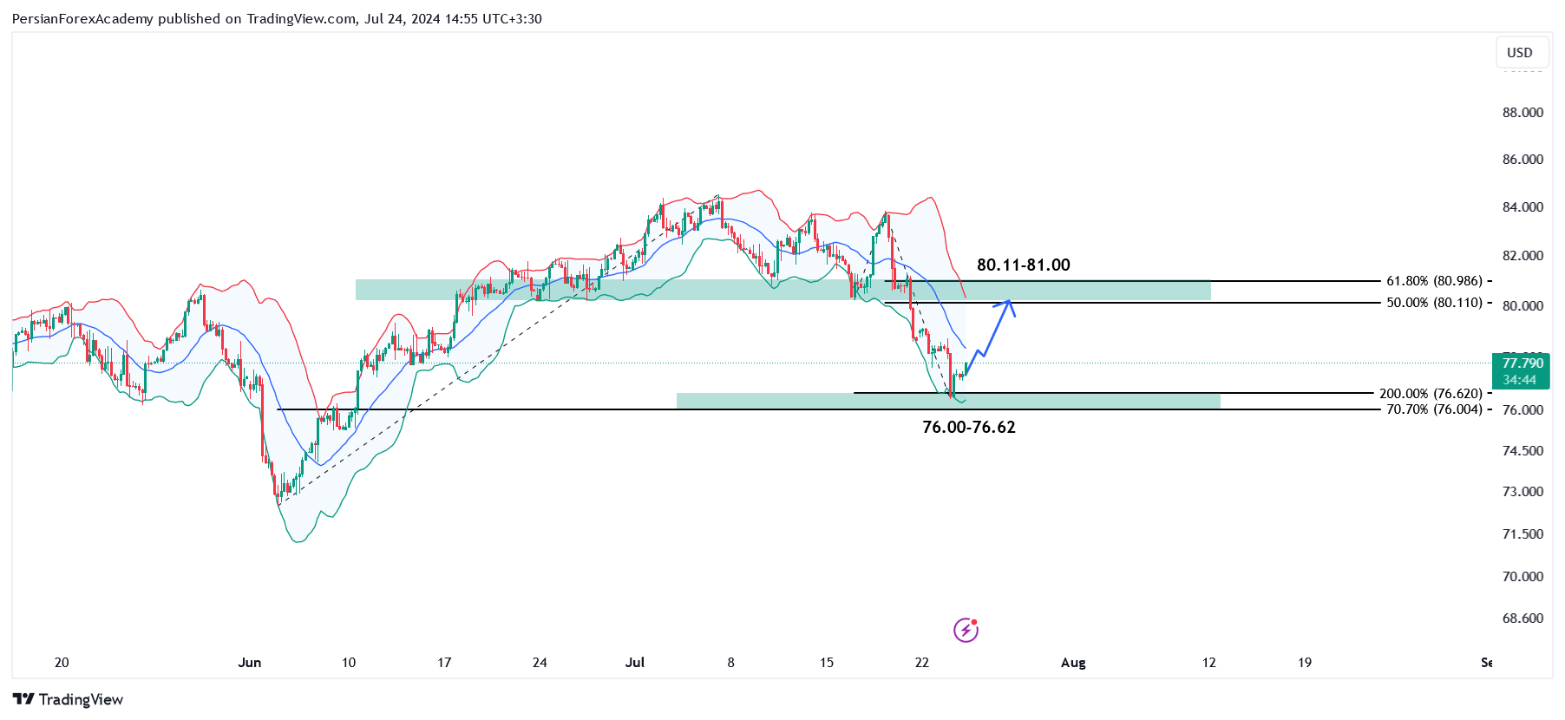Image resolution: width=1565 pixels, height=720 pixels.
Task: Click the purple lightning event icon
Action: point(966,630)
